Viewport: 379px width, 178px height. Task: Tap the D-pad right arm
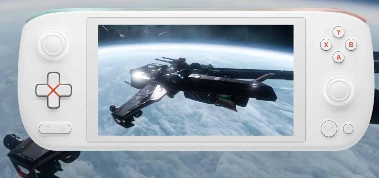tap(66, 90)
